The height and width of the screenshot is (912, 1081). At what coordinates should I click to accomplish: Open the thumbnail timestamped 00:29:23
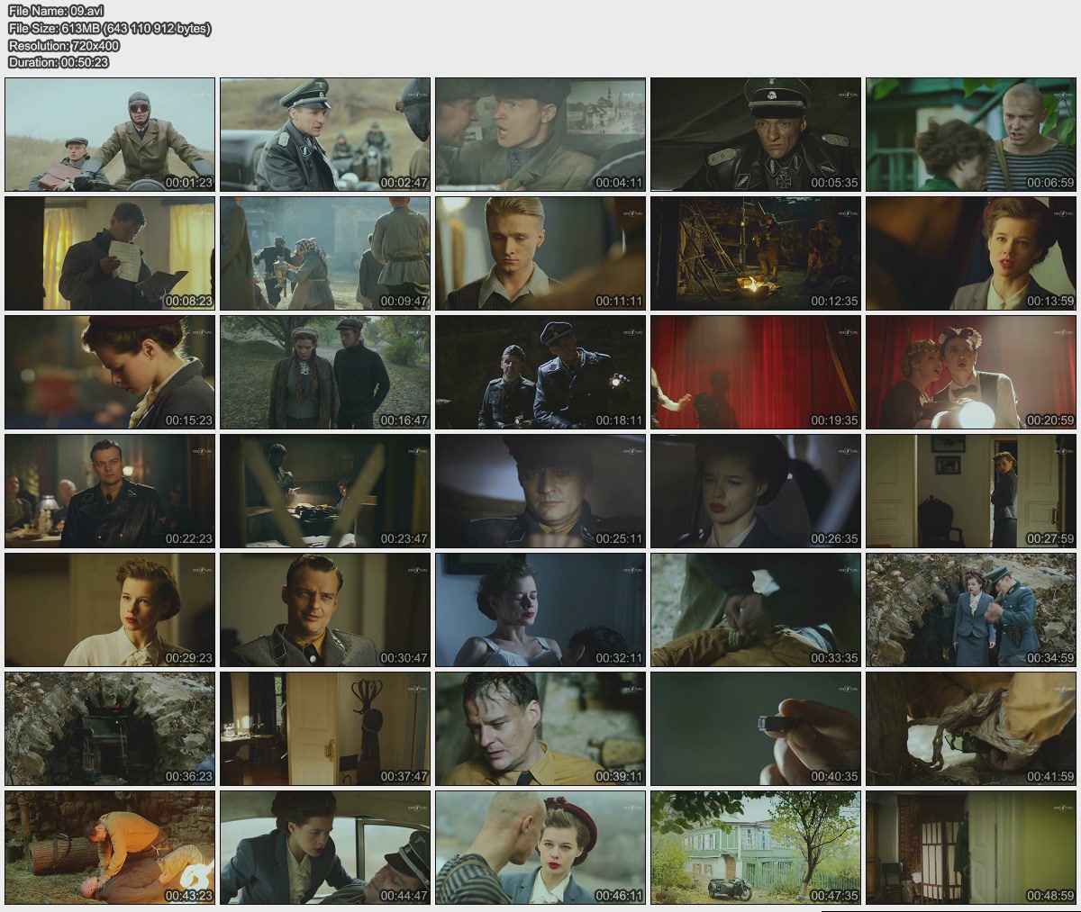tap(110, 610)
